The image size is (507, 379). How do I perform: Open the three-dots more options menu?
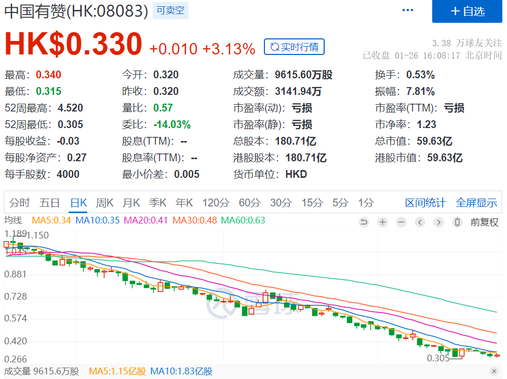(407, 10)
